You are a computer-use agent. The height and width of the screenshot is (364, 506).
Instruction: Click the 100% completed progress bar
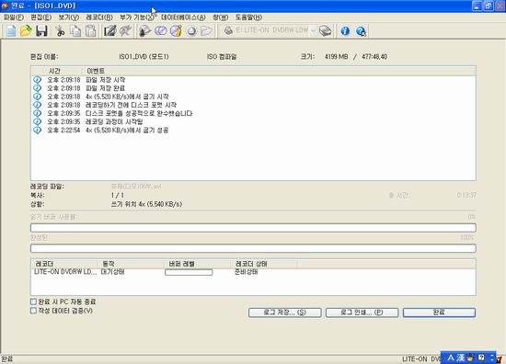(253, 248)
